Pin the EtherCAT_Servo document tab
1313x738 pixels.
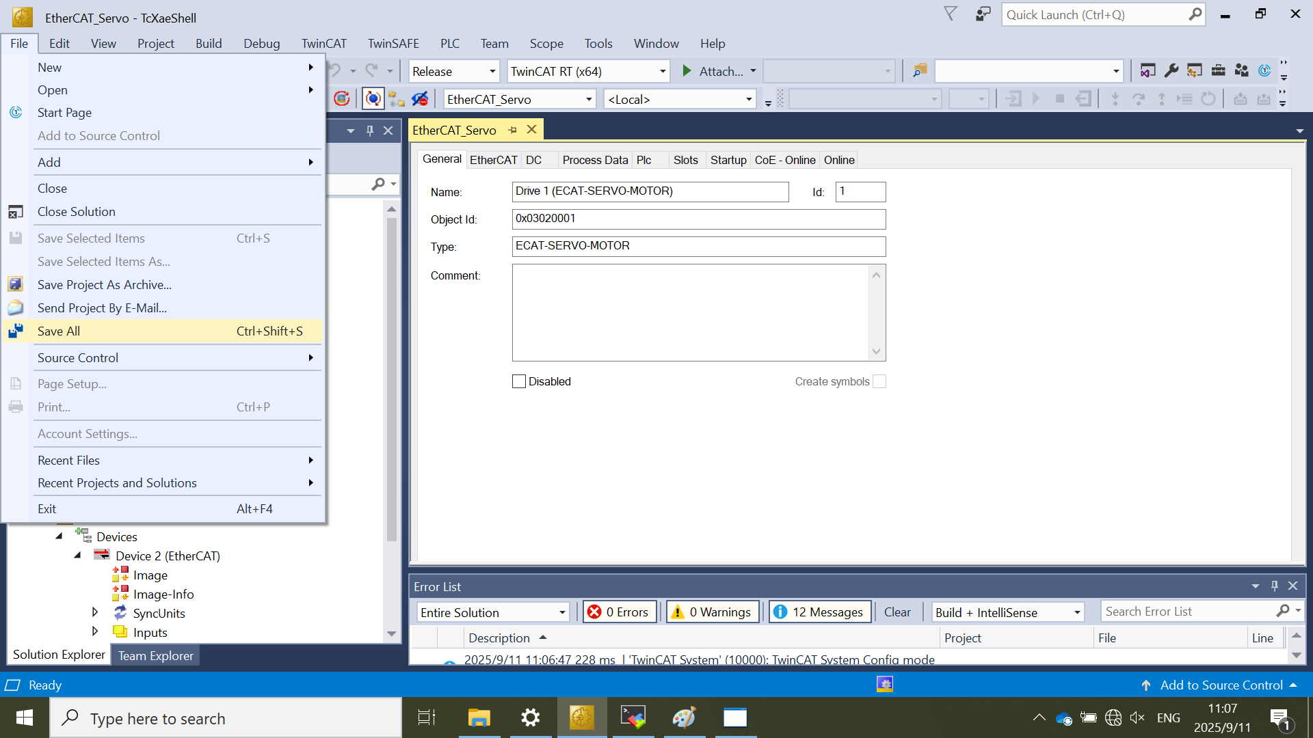pyautogui.click(x=512, y=130)
